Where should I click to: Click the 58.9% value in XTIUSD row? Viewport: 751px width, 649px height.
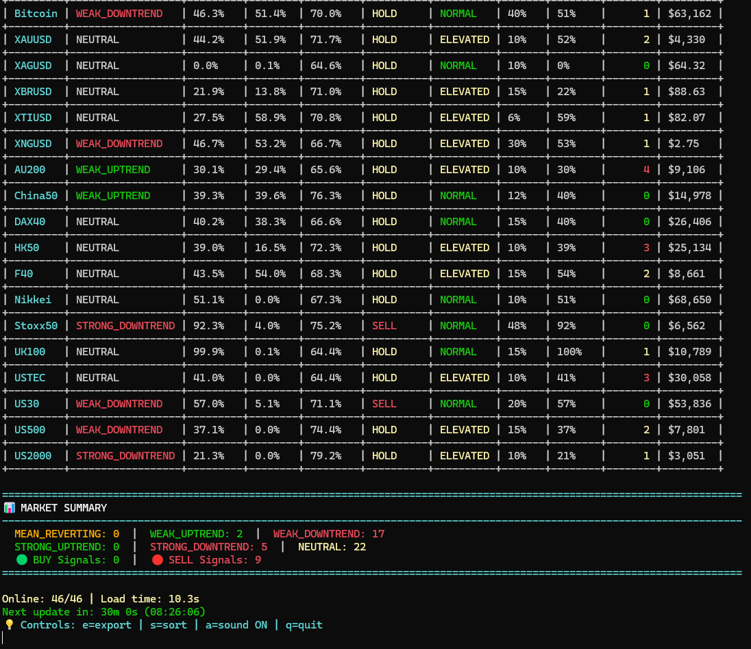pyautogui.click(x=270, y=118)
